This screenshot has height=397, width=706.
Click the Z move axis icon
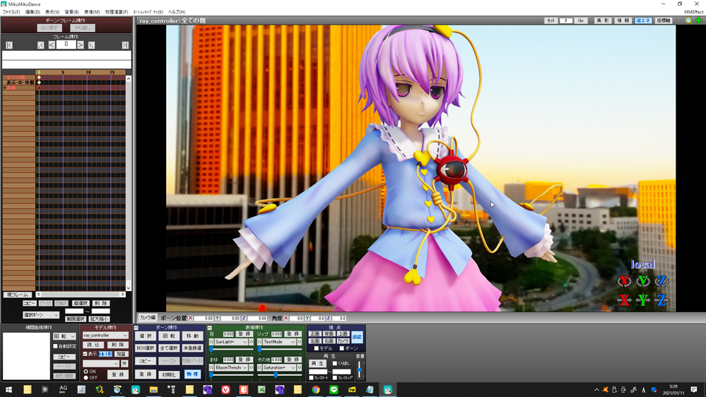click(661, 300)
